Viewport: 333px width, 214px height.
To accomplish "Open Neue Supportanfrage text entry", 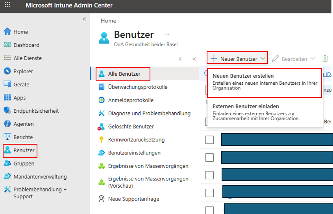I will tap(133, 199).
